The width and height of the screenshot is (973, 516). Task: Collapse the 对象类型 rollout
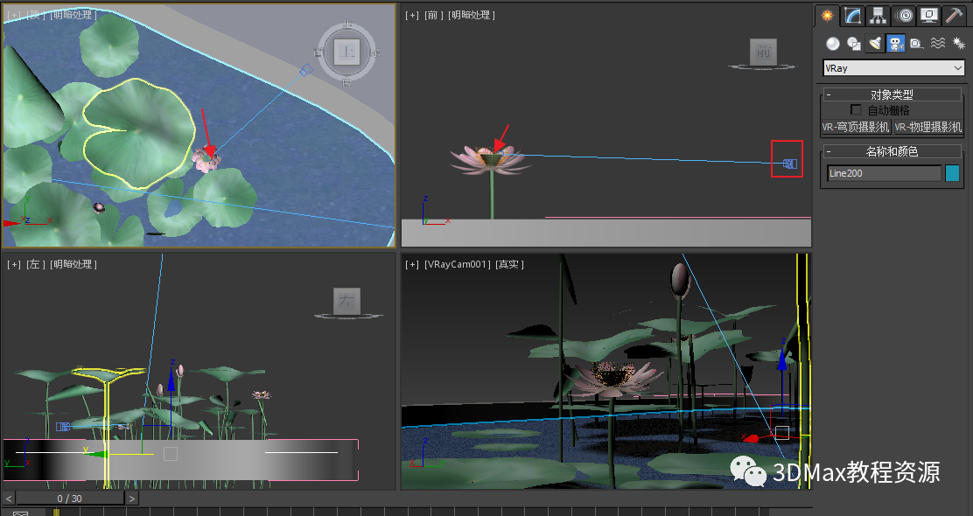pyautogui.click(x=892, y=94)
